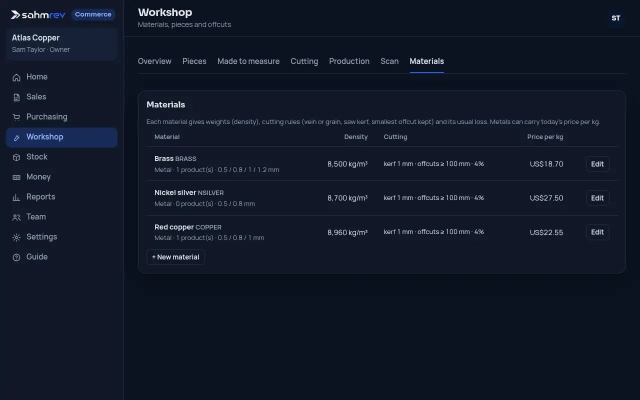The image size is (640, 400).
Task: Add a new material
Action: 175,257
